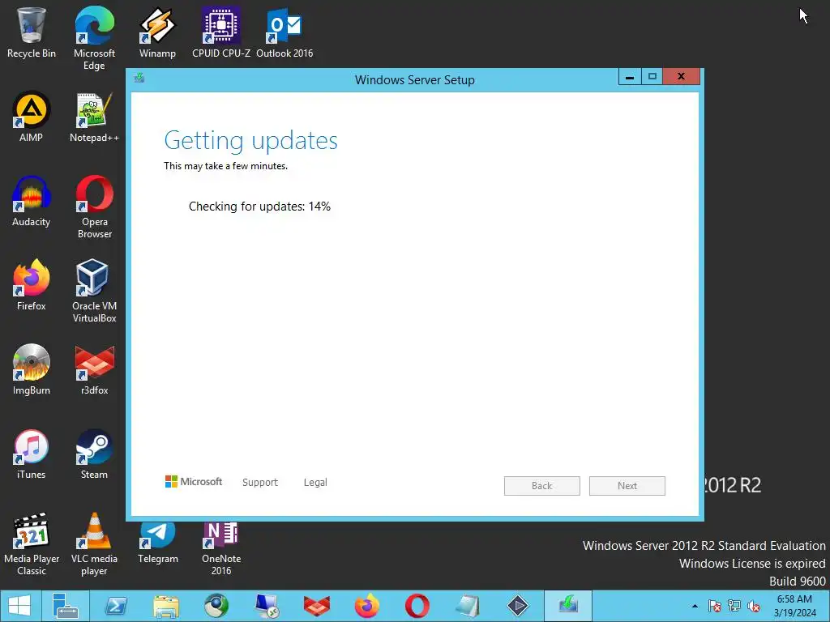Viewport: 830px width, 622px height.
Task: Select the iTunes desktop shortcut
Action: point(32,454)
